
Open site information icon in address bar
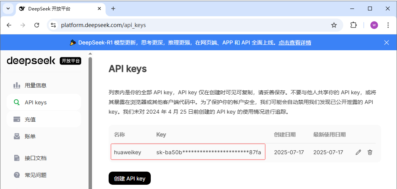53,25
